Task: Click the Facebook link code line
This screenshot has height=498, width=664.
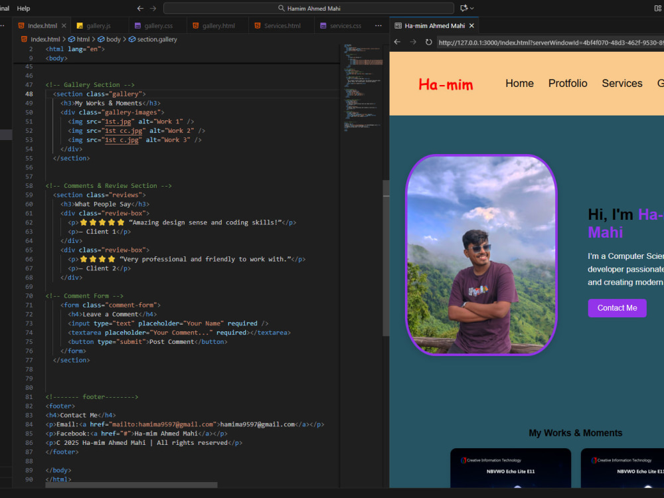Action: click(136, 434)
